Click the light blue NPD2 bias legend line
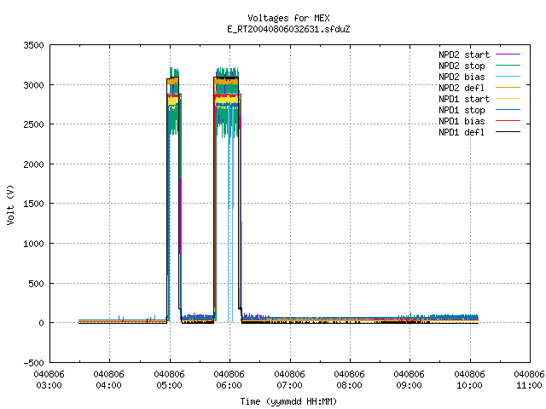Screen dimensions: 546x409 508,77
